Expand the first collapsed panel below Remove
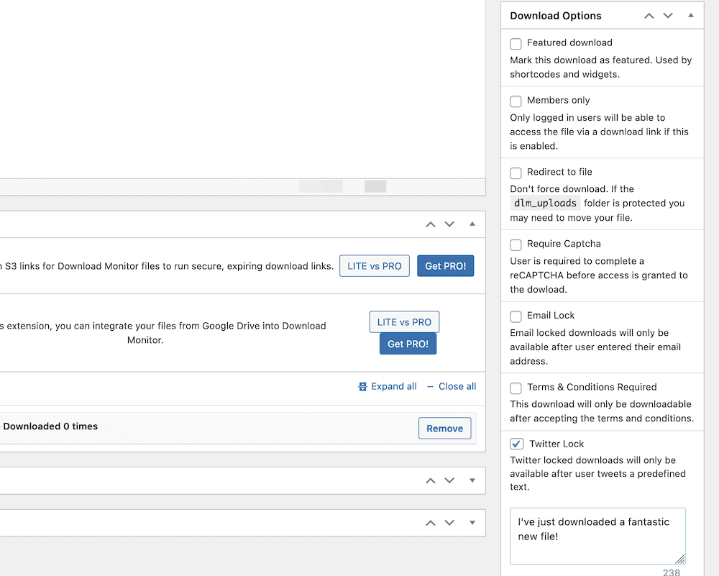Screen dimensions: 719x576 (x=472, y=480)
